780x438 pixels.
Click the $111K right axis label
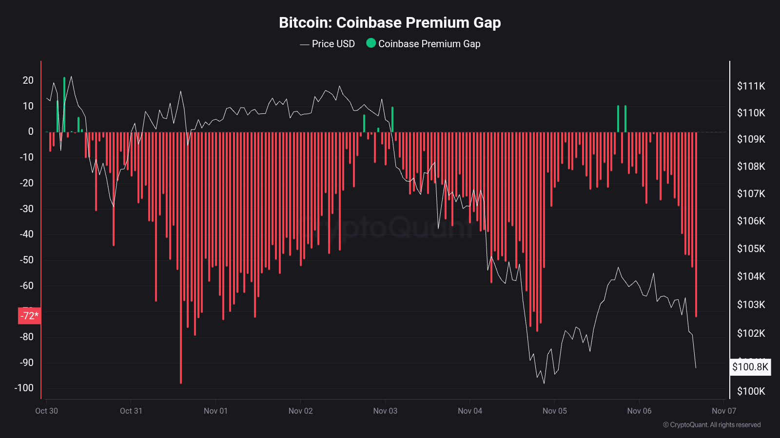pyautogui.click(x=751, y=86)
